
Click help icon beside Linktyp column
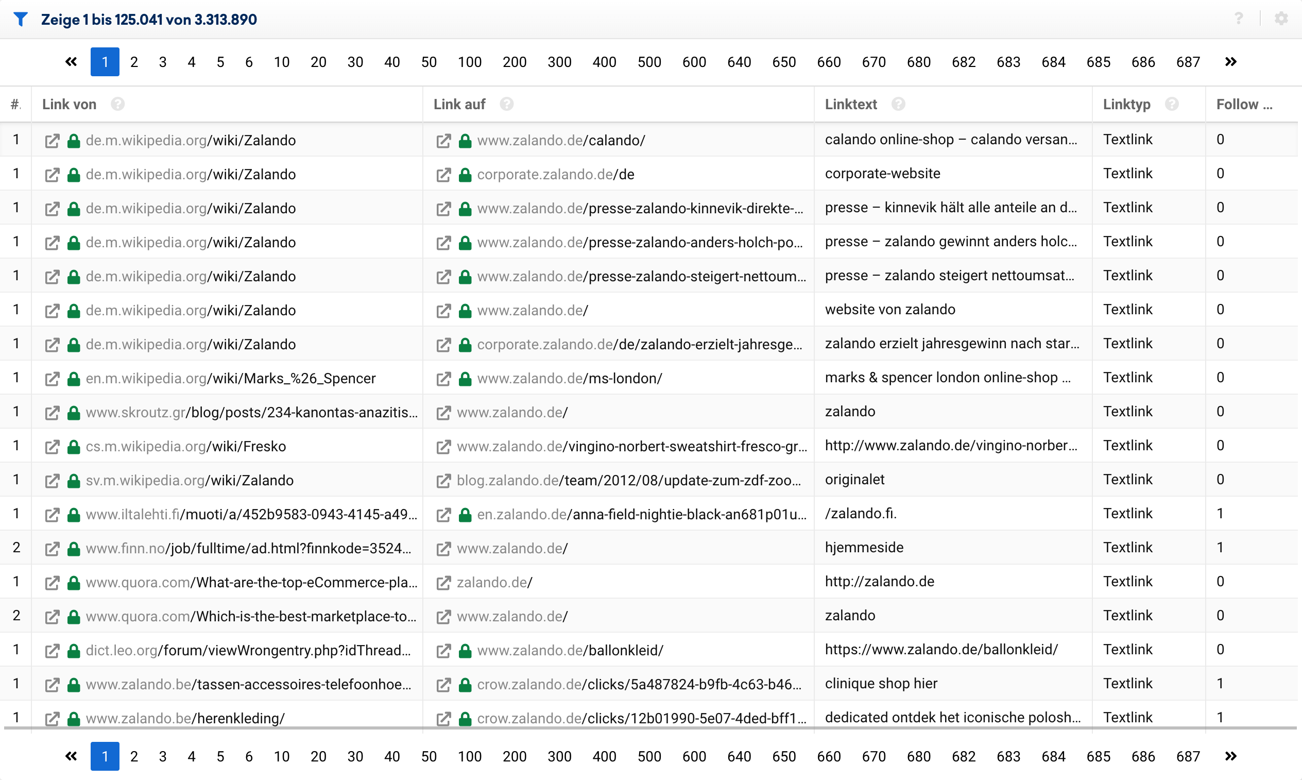(x=1171, y=104)
